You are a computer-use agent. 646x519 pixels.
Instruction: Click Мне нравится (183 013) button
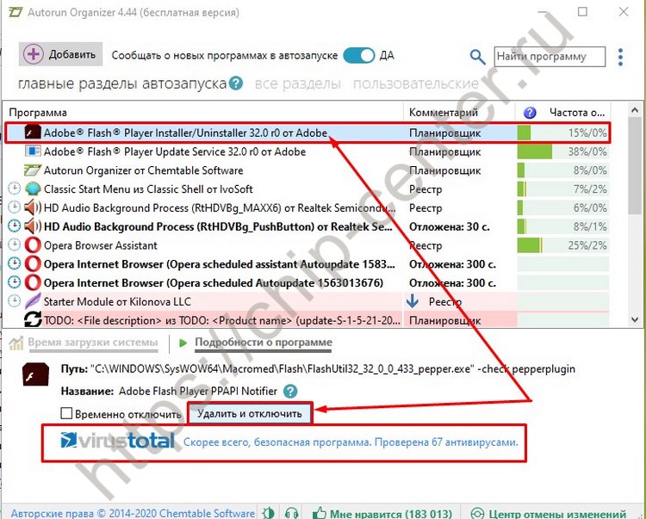click(x=382, y=513)
